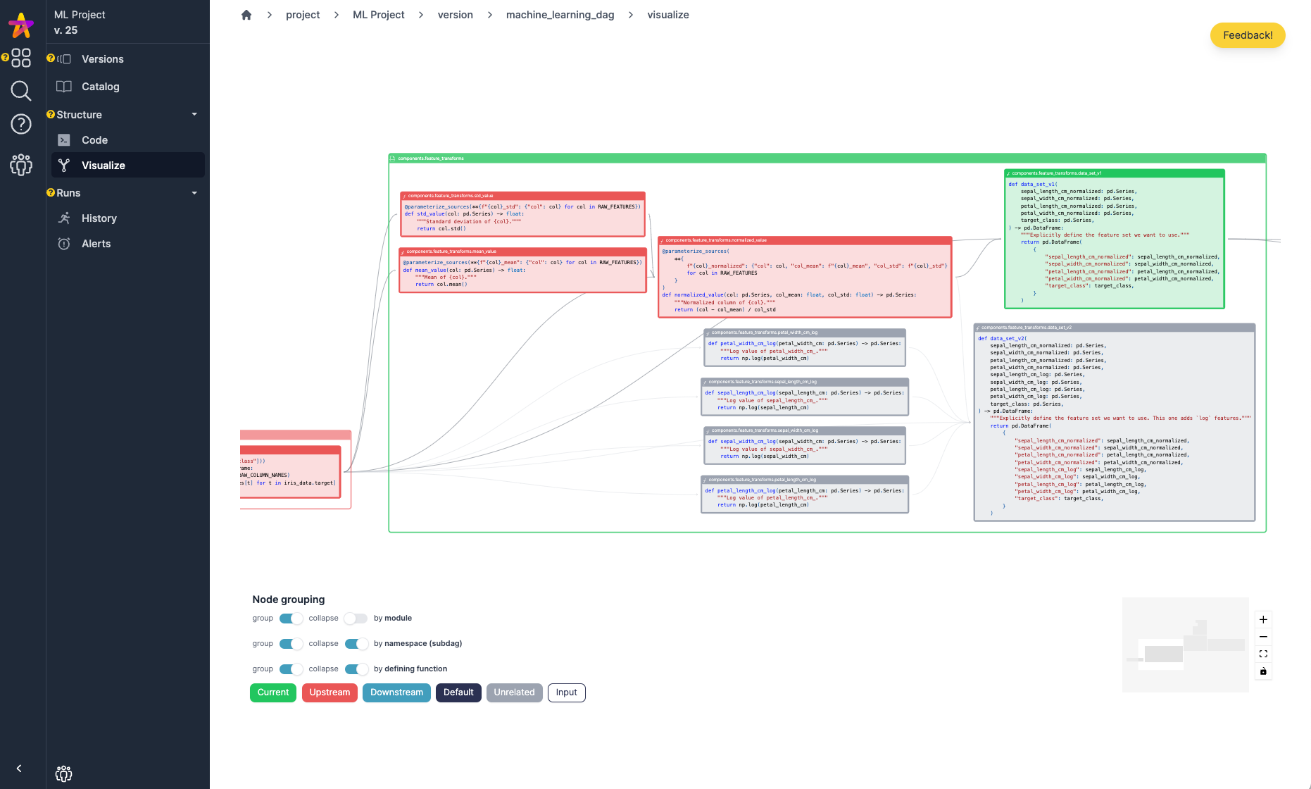Turn off collapse by defining function
This screenshot has height=789, width=1311.
point(357,669)
